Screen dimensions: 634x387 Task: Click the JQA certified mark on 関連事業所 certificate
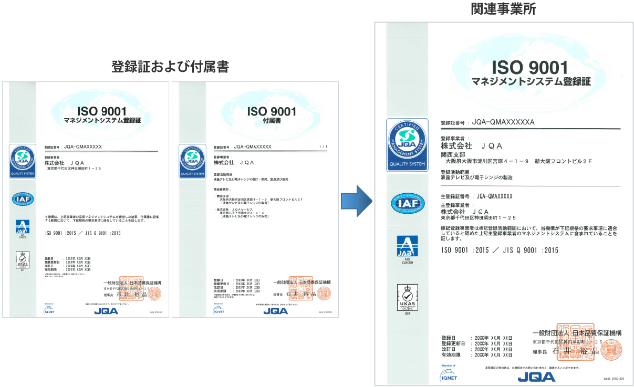[x=407, y=144]
